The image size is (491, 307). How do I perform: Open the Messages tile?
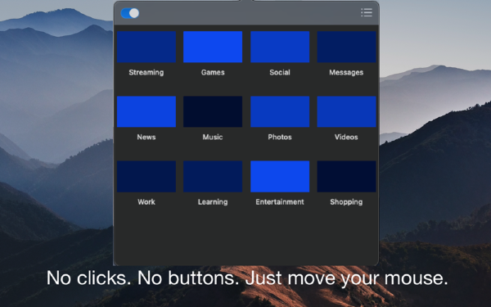346,47
